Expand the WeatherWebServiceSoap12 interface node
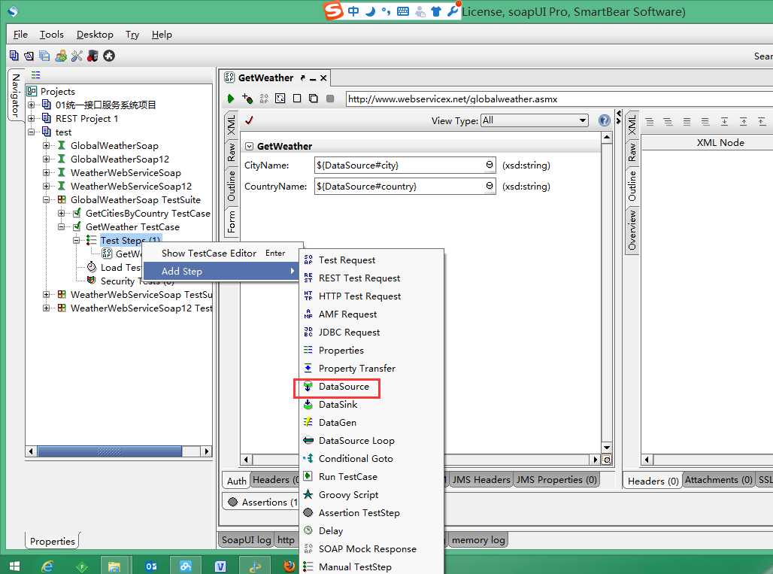 click(x=47, y=187)
